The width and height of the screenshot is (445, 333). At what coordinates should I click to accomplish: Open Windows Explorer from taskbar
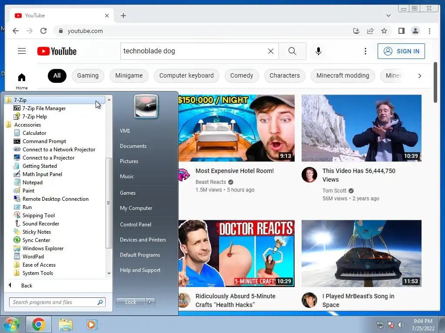tap(66, 324)
